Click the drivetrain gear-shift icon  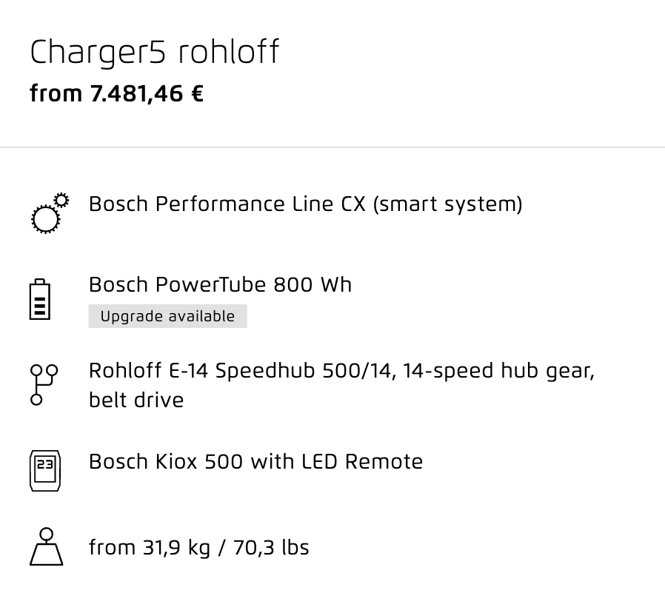coord(44,384)
